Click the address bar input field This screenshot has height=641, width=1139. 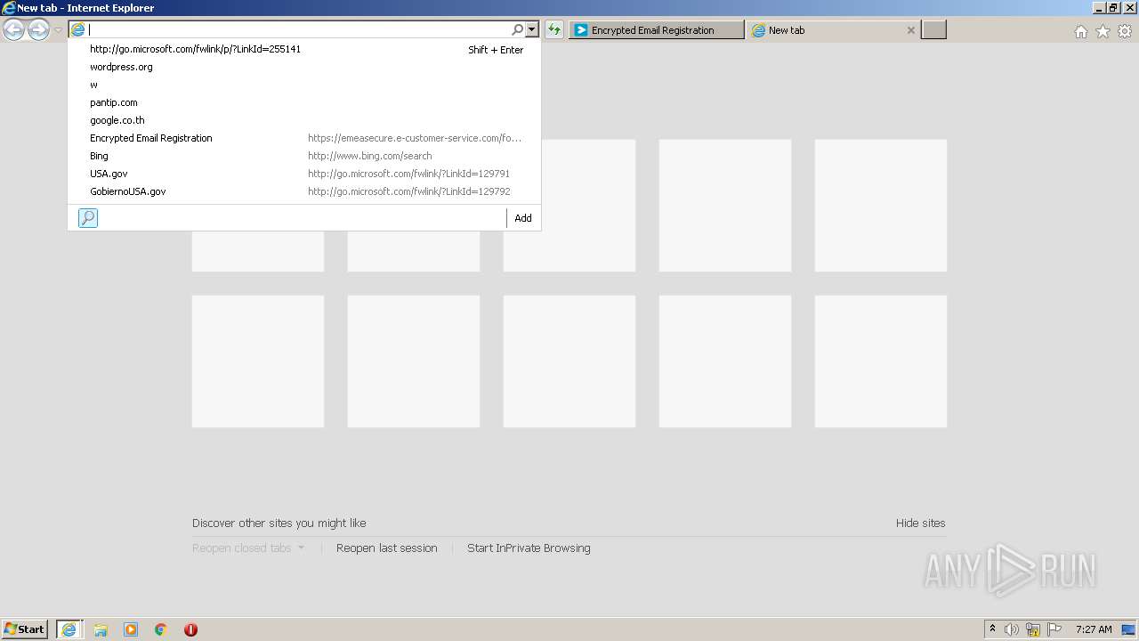pos(298,29)
